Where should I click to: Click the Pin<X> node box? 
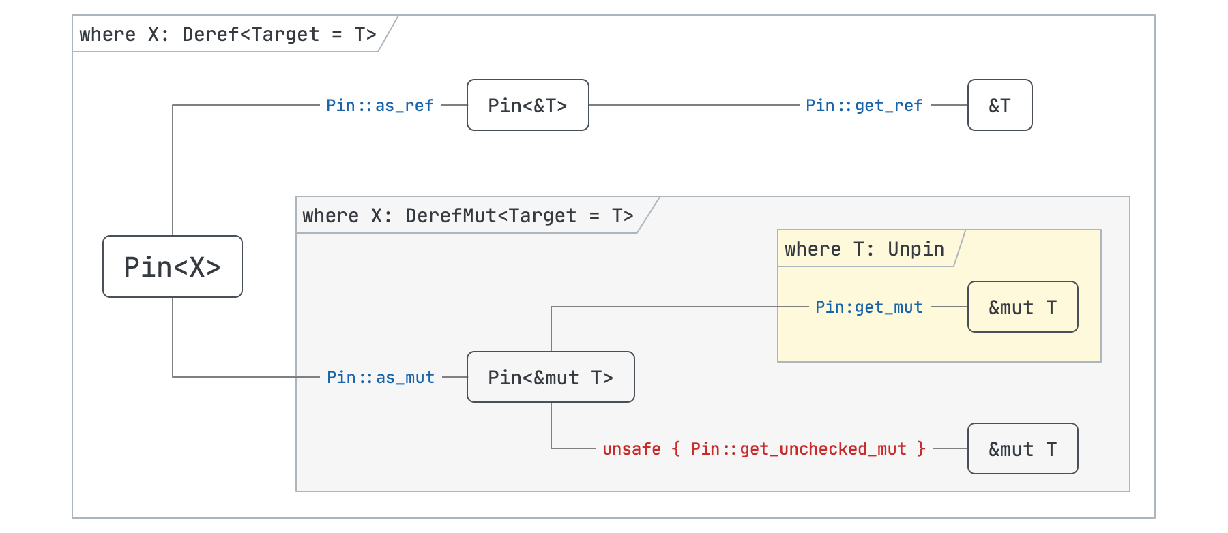click(173, 266)
